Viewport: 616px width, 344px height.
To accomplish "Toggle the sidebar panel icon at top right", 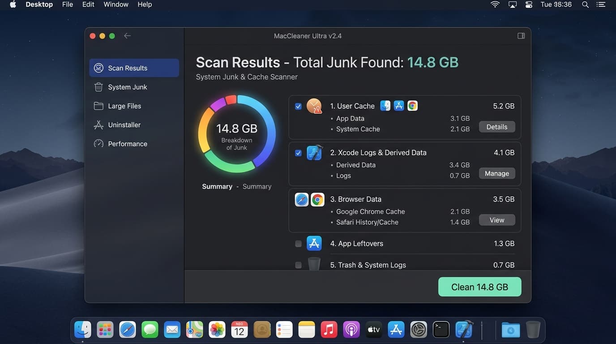I will pyautogui.click(x=521, y=36).
